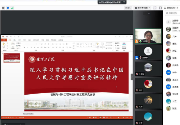
Task: Open the blue security shield icon
Action: 8,8
